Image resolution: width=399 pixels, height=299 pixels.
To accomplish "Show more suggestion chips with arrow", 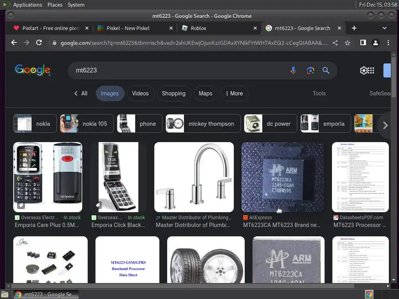I will (x=385, y=125).
